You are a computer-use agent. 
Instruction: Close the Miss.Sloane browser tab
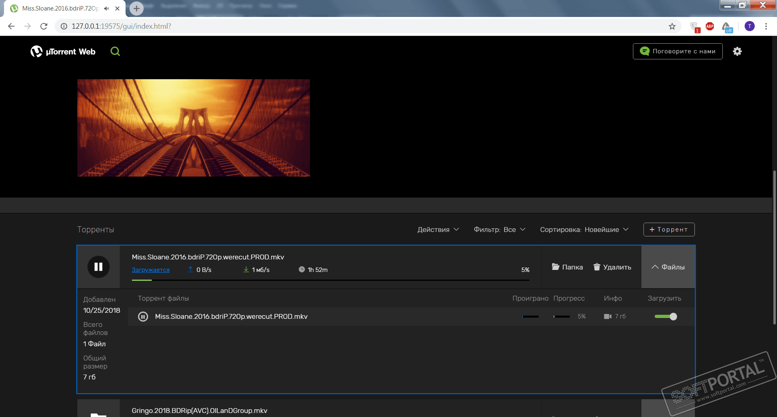(x=117, y=8)
